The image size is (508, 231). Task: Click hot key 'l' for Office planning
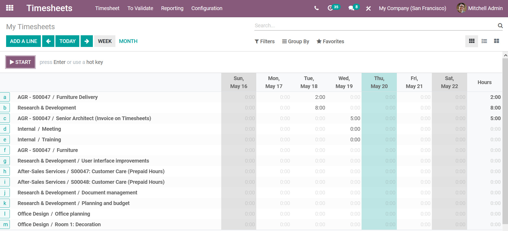click(5, 214)
